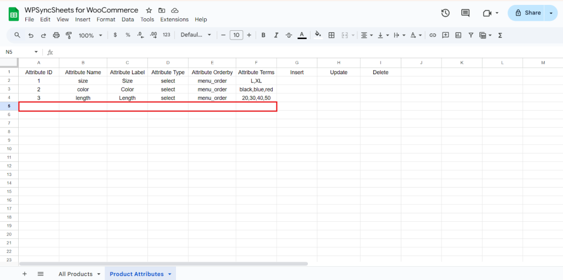Click the horizontal scrollbar
This screenshot has width=563, height=280.
click(x=163, y=264)
